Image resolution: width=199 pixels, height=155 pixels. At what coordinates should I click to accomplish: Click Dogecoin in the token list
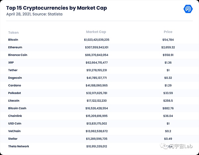click(15, 78)
